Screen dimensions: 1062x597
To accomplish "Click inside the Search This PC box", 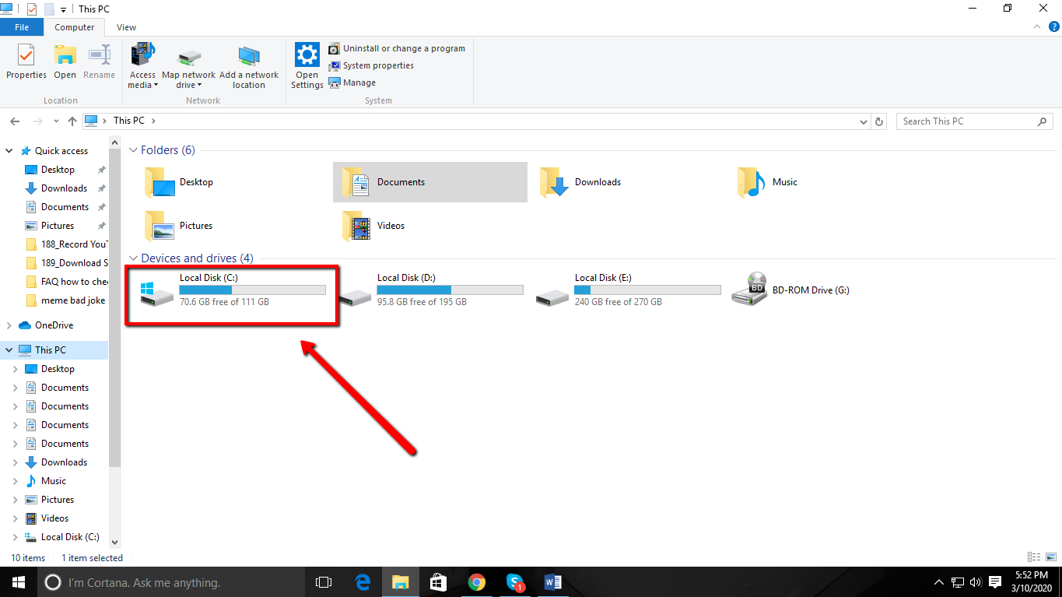I will tap(965, 121).
